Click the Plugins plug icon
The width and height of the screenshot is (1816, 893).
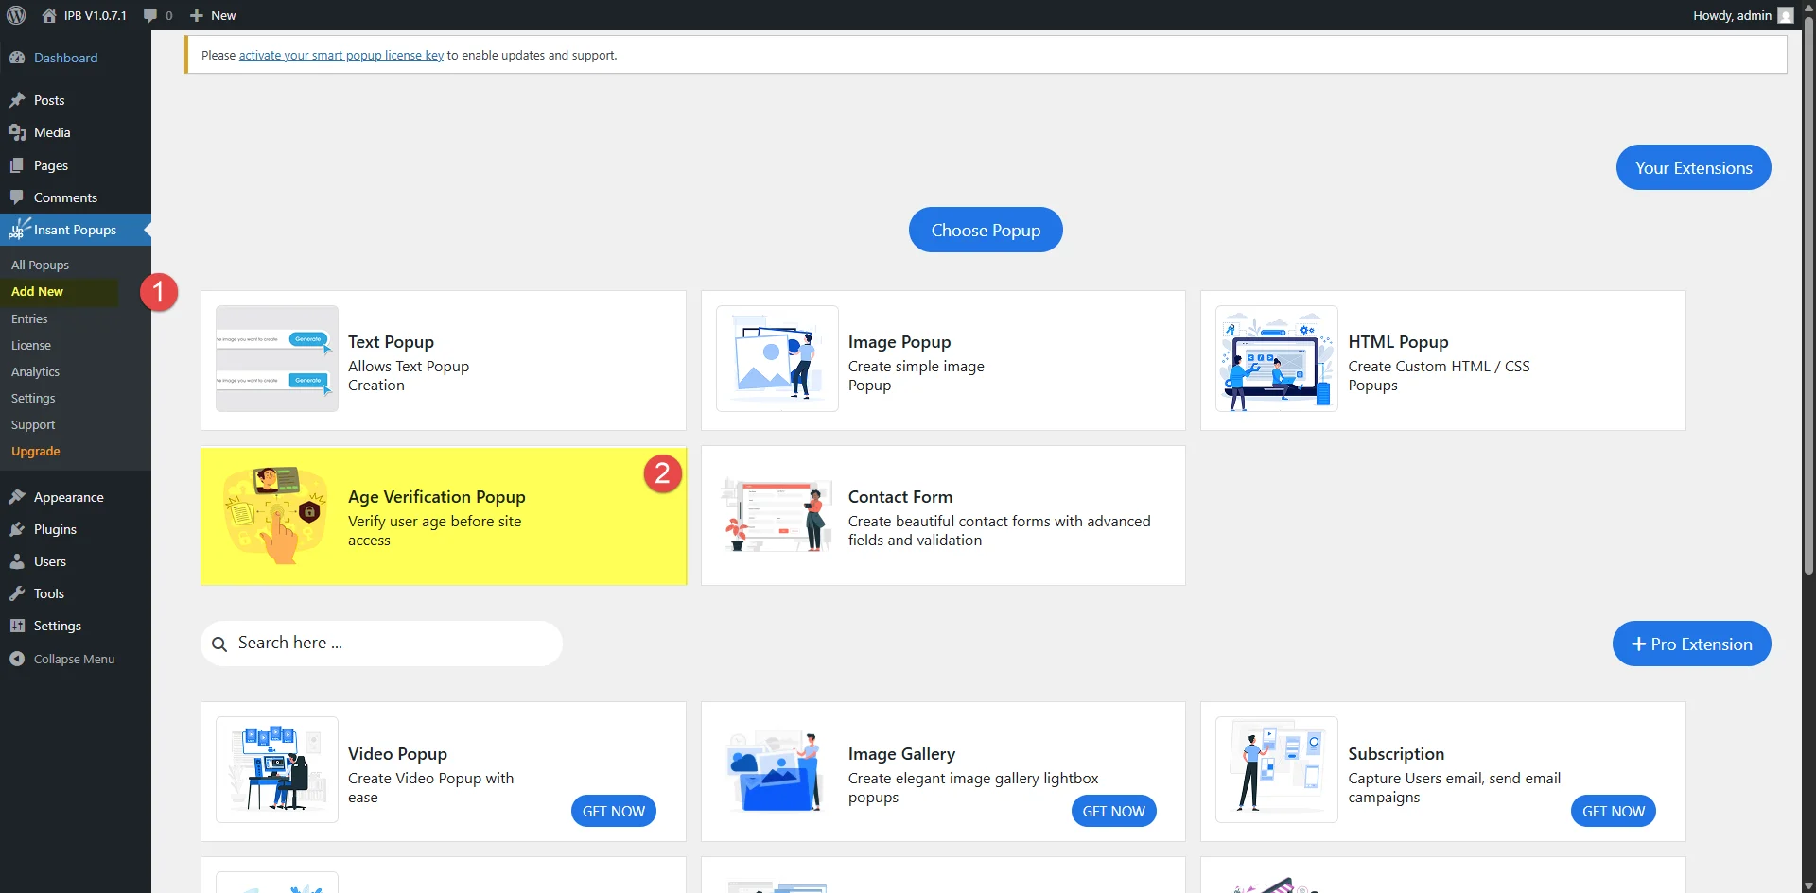click(17, 529)
